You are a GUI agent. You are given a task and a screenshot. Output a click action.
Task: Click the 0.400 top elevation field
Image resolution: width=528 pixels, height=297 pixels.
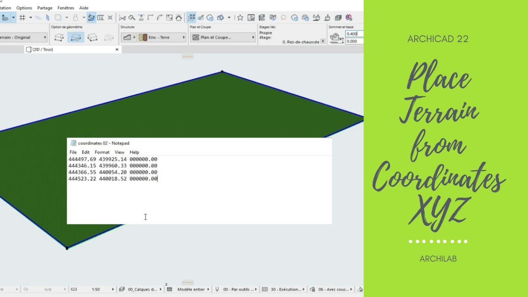coord(355,34)
